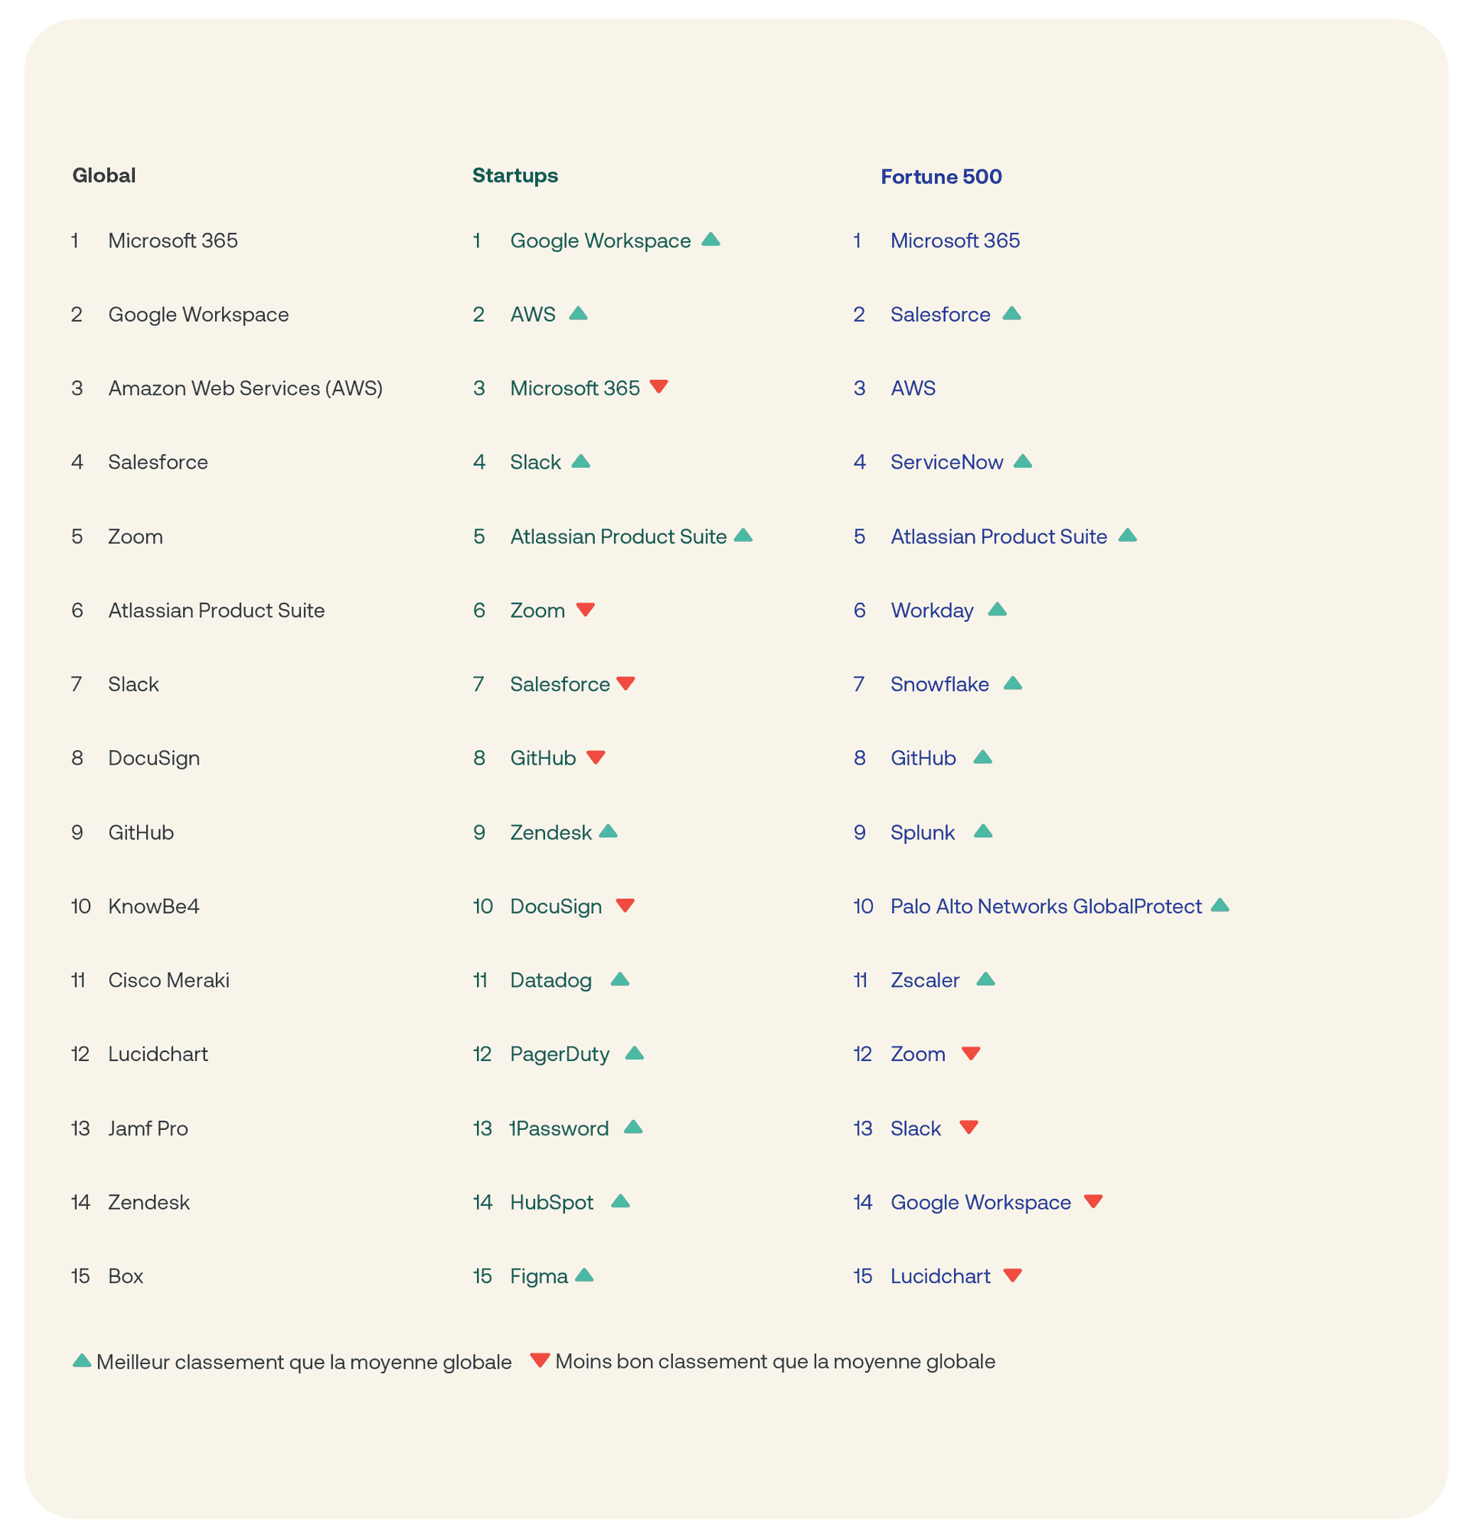The height and width of the screenshot is (1538, 1470).
Task: Click green up triangle beside Workday
Action: pos(997,609)
